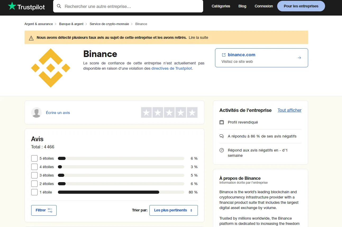This screenshot has width=342, height=227.
Task: Click the Binance breadcrumb text
Action: pyautogui.click(x=141, y=24)
